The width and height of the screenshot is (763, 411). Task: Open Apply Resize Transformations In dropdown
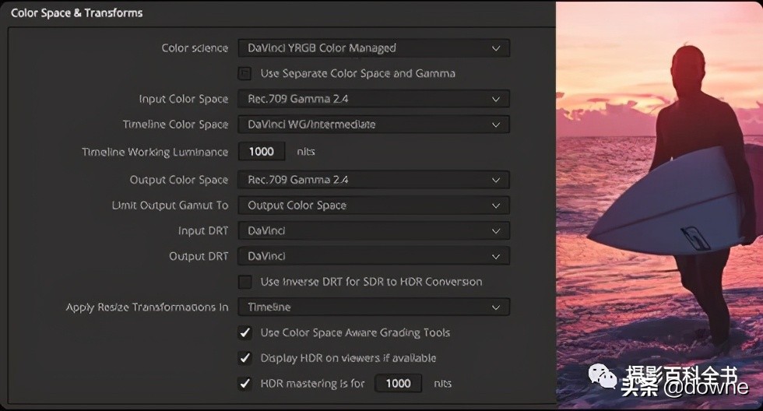pos(373,307)
